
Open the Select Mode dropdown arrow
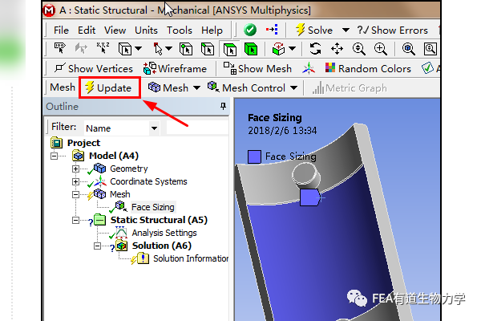tap(168, 48)
